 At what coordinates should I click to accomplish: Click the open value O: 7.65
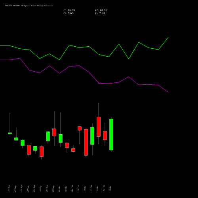click(x=69, y=13)
